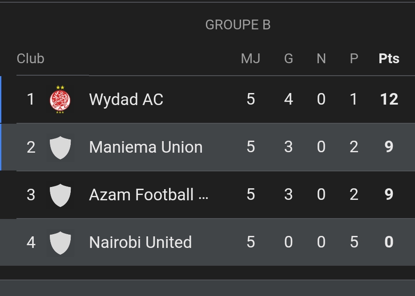Click Maniema Union's 9 points value

pos(389,147)
